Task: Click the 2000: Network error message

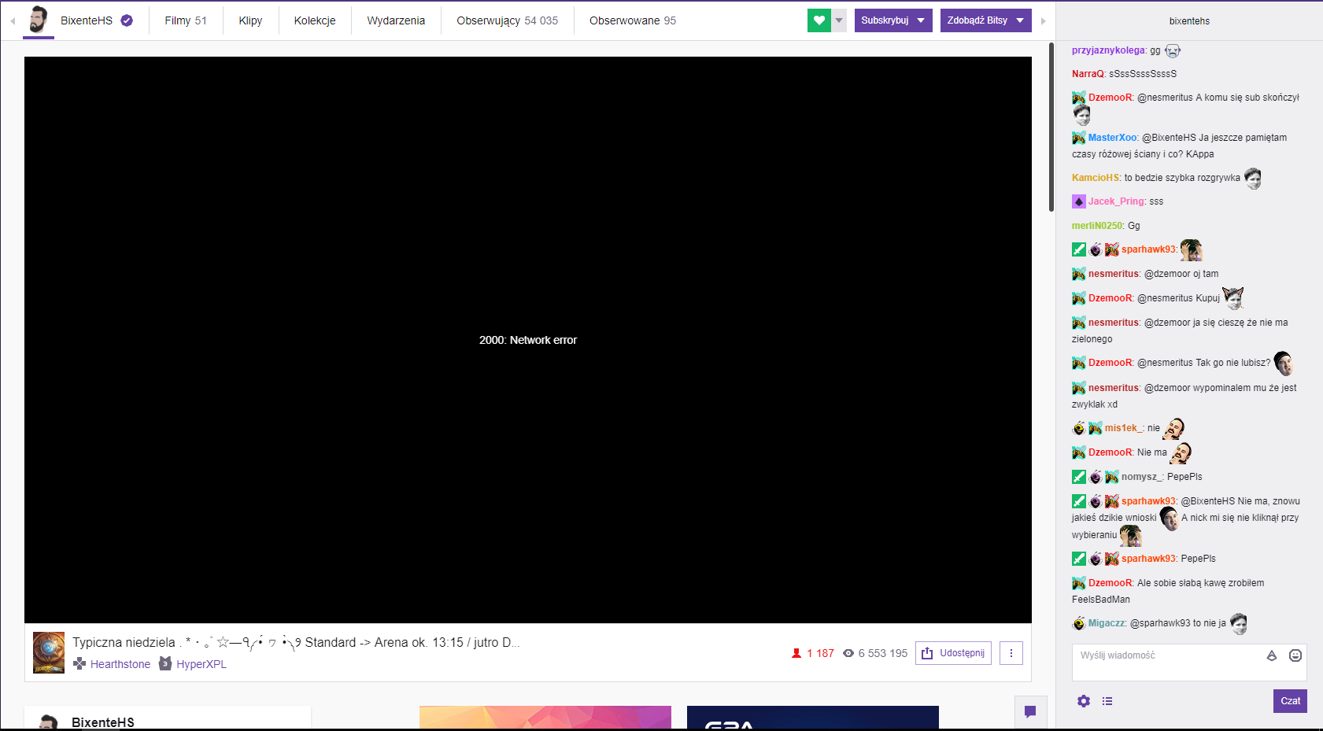Action: pyautogui.click(x=528, y=340)
